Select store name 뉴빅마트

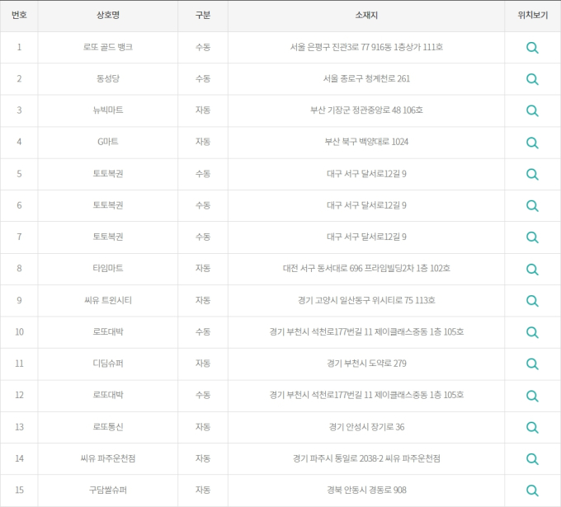(x=108, y=110)
